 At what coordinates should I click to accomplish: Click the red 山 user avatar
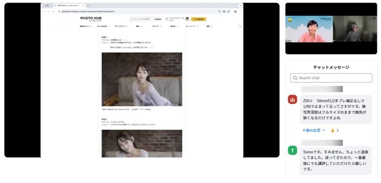coord(292,100)
